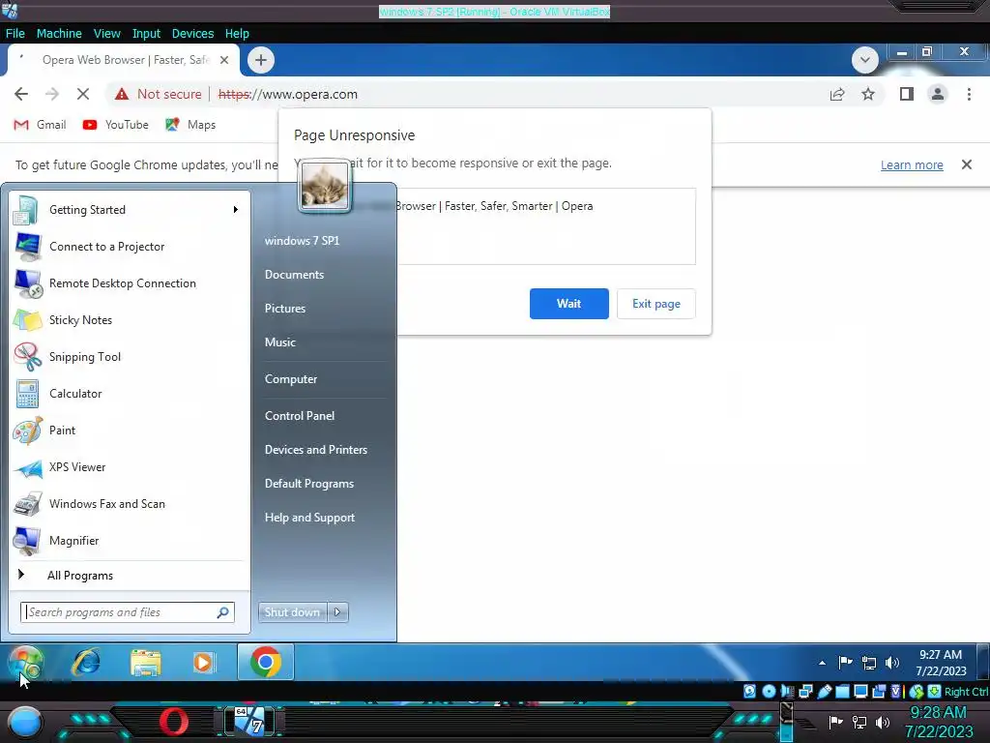
Task: Open Help and Support
Action: click(x=309, y=518)
